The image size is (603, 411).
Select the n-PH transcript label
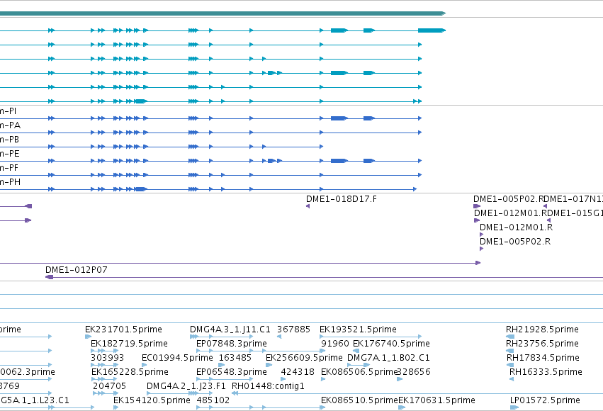(x=10, y=182)
